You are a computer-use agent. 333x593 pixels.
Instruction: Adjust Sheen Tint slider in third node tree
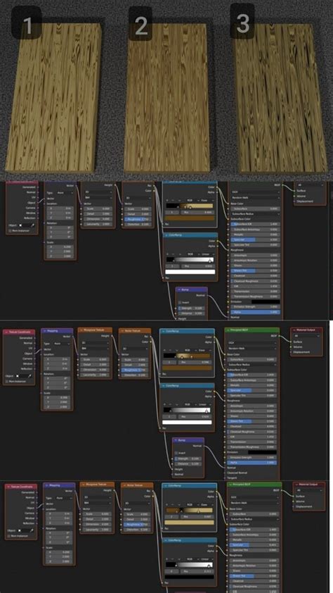pyautogui.click(x=256, y=576)
